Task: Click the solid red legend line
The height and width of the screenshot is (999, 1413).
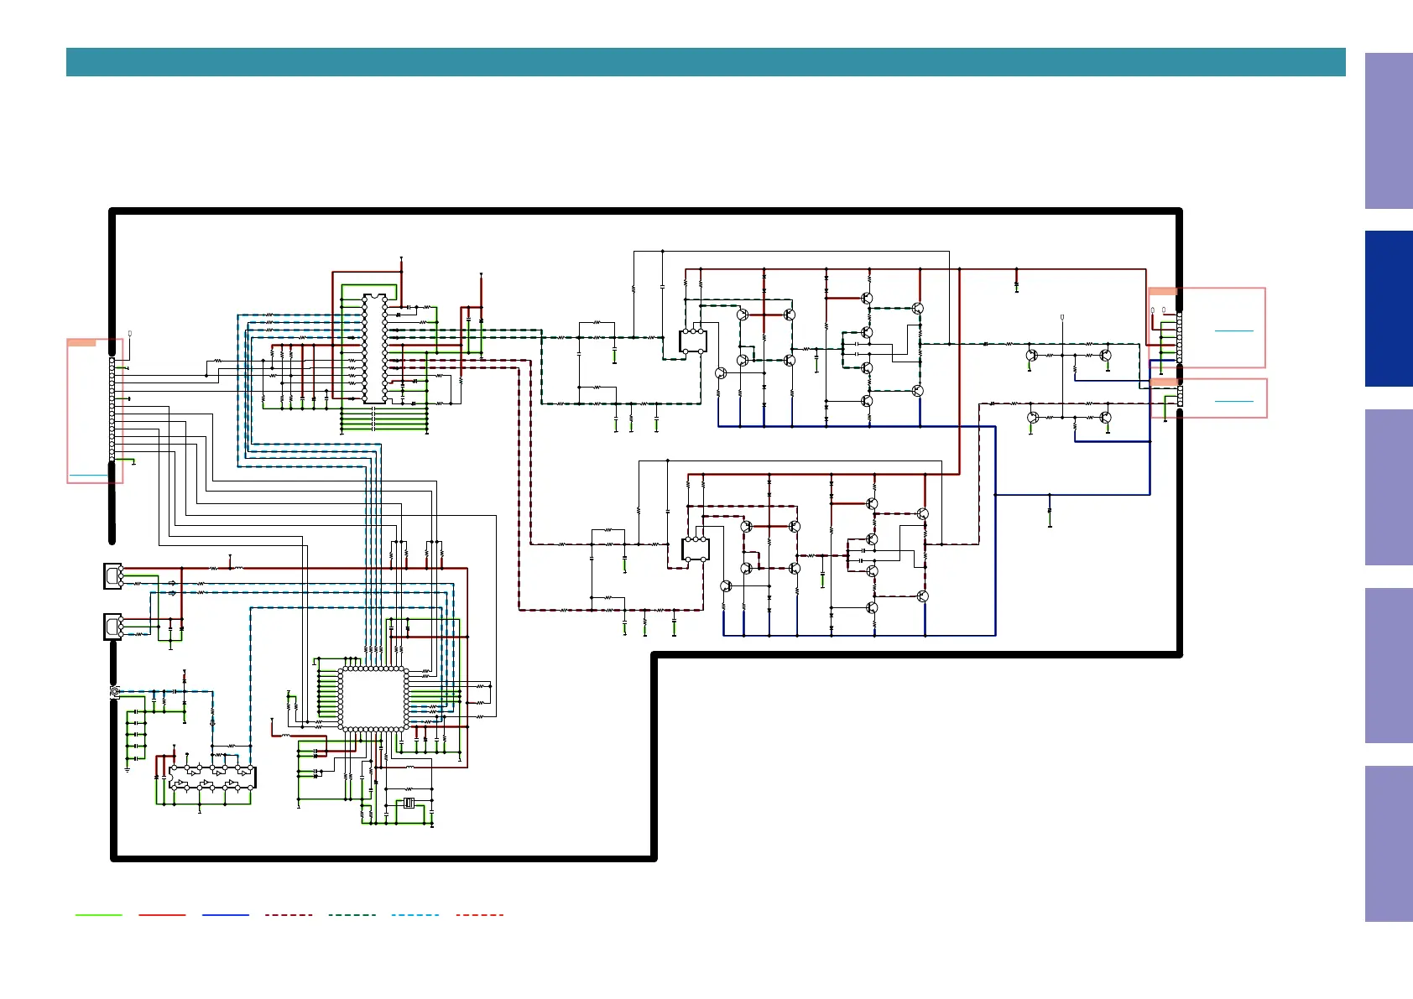Action: (162, 915)
